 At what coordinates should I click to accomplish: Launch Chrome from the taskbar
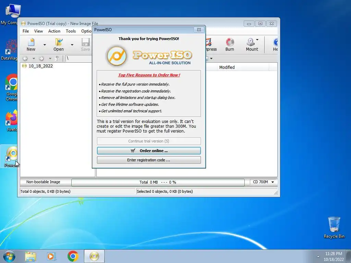pyautogui.click(x=73, y=256)
